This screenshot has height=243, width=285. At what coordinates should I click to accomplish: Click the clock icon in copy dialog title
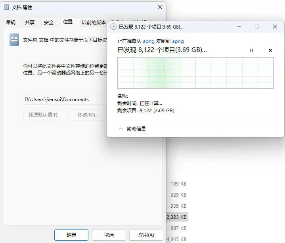113,27
